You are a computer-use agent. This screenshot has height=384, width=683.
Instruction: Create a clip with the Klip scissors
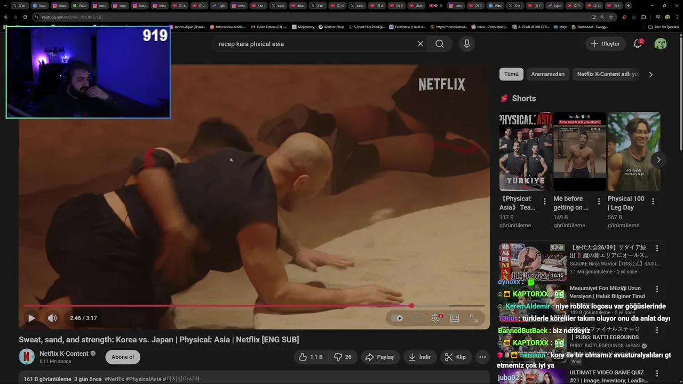click(x=456, y=357)
